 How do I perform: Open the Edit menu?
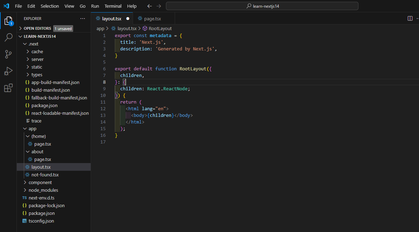(x=31, y=6)
